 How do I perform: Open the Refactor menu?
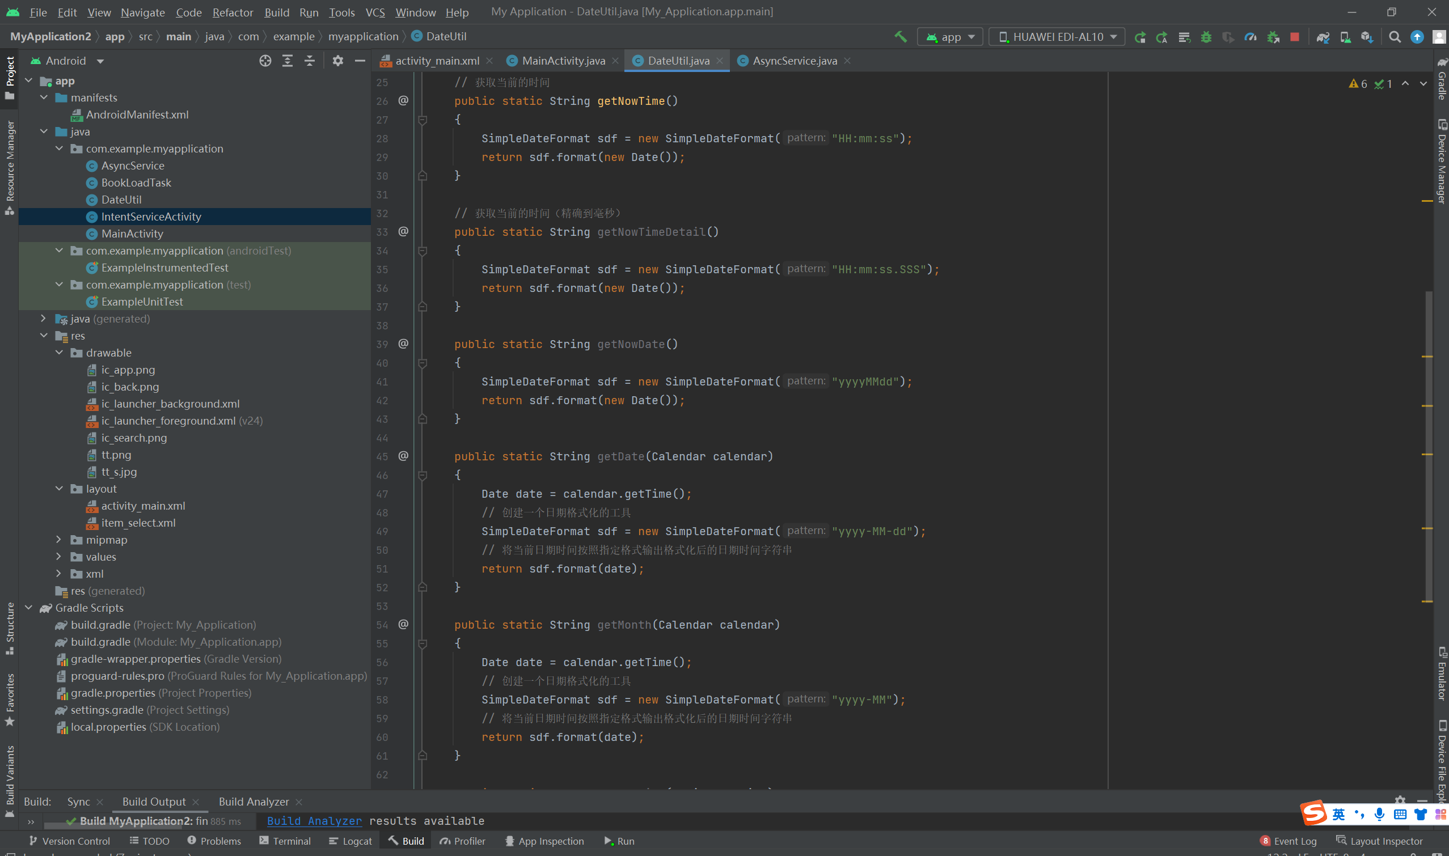tap(232, 12)
